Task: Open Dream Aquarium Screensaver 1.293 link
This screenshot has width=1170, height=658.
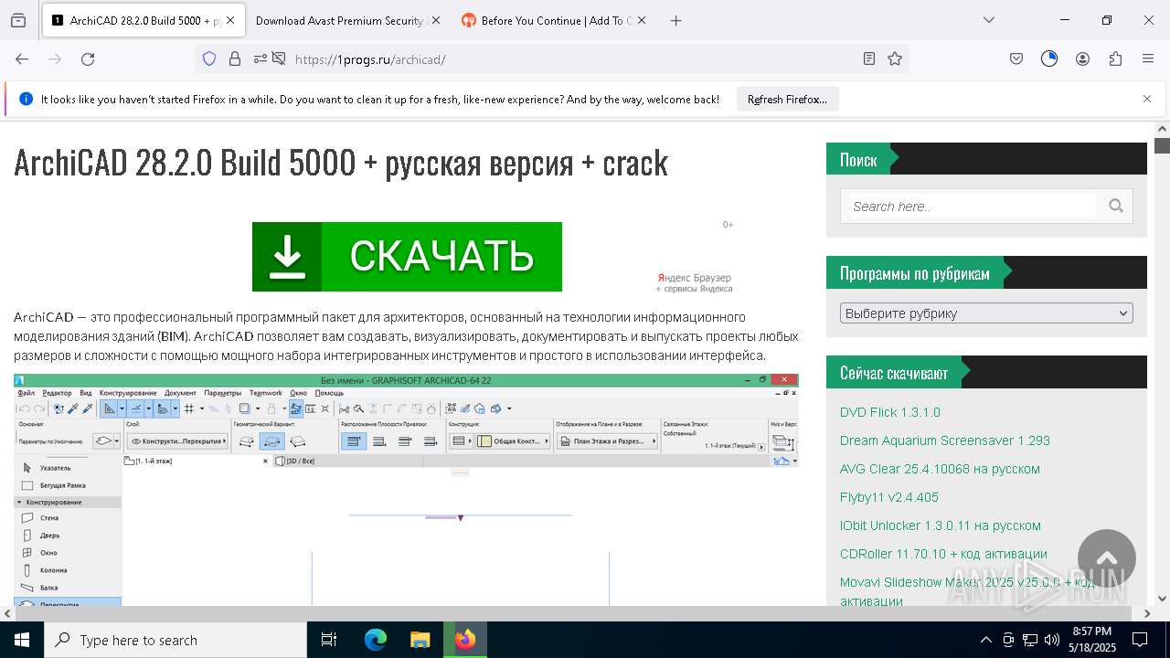Action: click(945, 440)
